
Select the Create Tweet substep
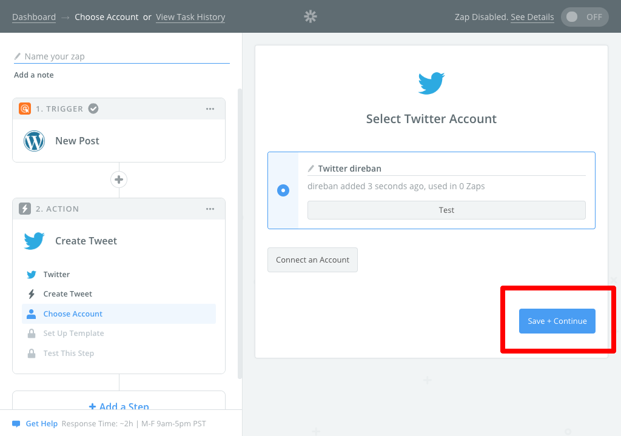coord(119,294)
